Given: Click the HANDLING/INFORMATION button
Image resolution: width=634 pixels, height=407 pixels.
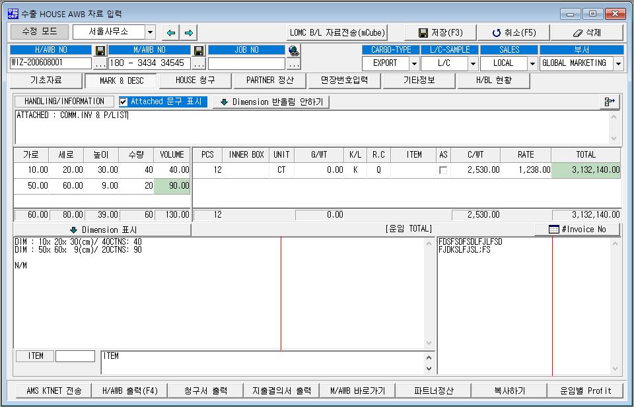Looking at the screenshot, I should pyautogui.click(x=64, y=102).
